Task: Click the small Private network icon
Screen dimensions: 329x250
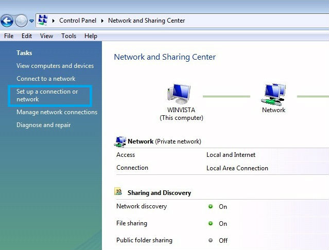Action: tap(120, 141)
